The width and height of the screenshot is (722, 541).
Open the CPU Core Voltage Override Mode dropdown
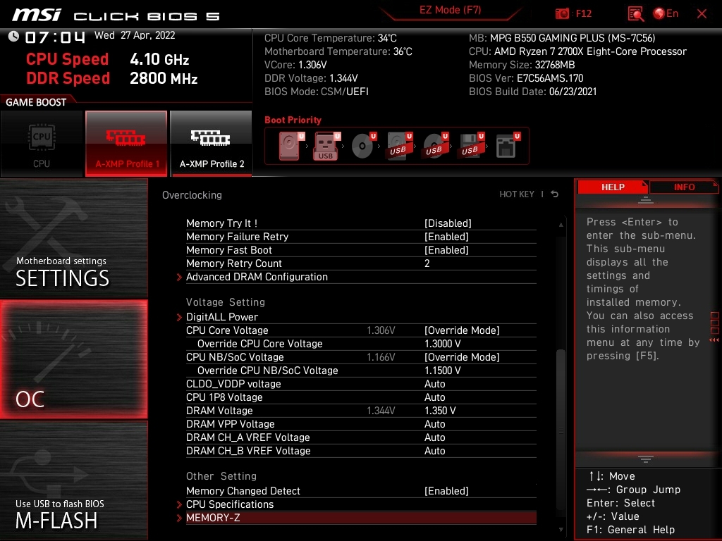click(462, 330)
